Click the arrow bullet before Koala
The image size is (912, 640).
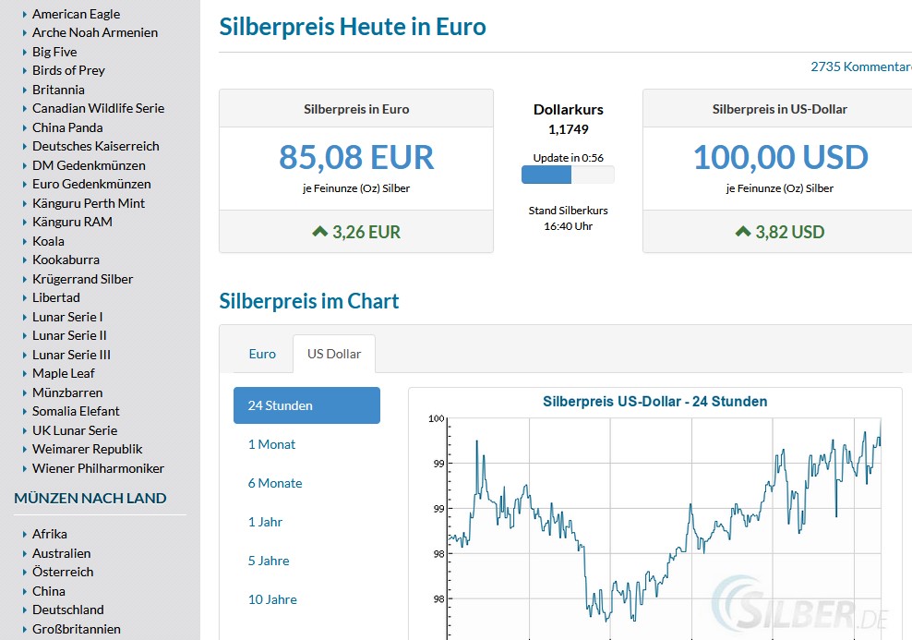click(x=24, y=241)
